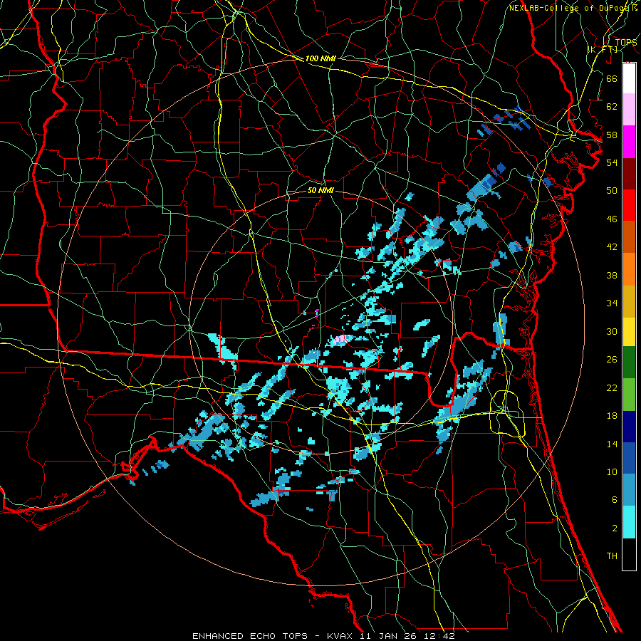Viewport: 641px width, 641px height.
Task: Click the legend value '14'
Action: pyautogui.click(x=612, y=444)
